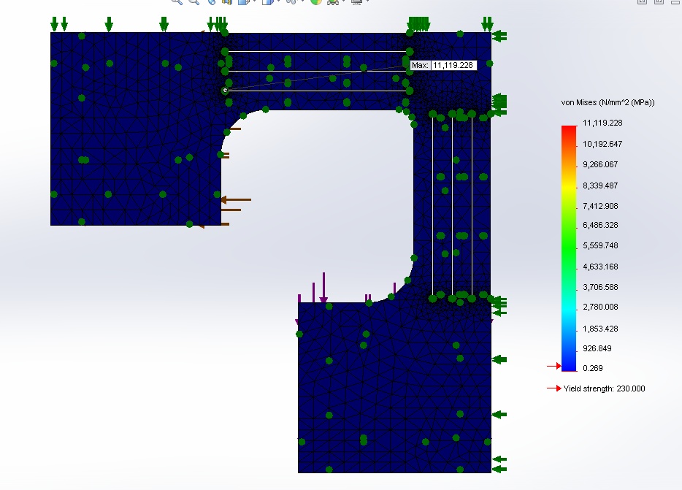The image size is (682, 490).
Task: Click legend value 6,486.328
Action: point(600,225)
